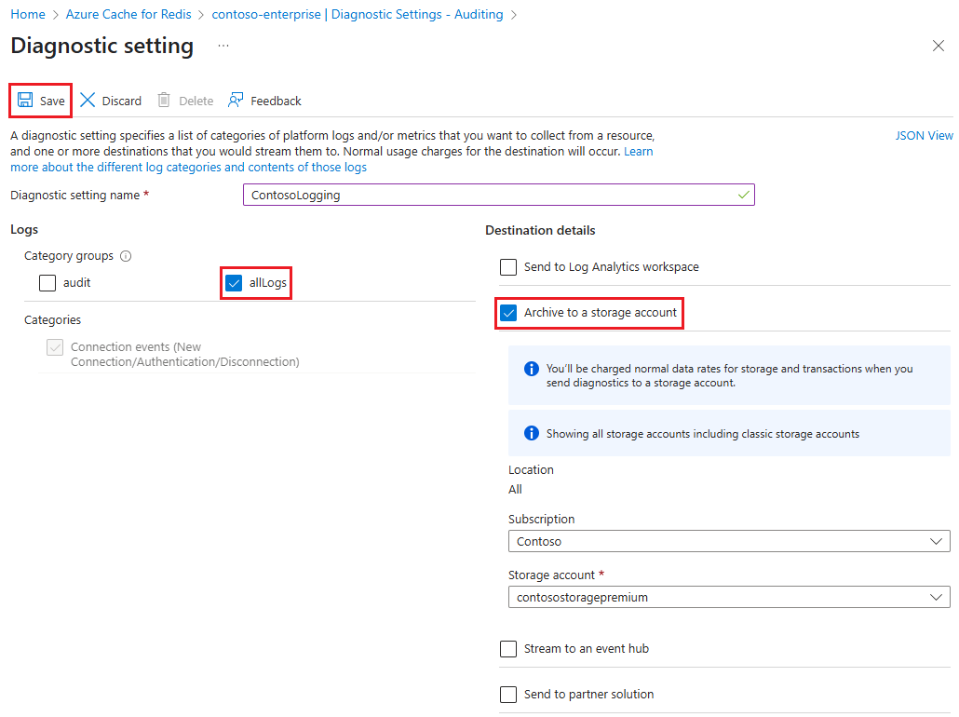959x717 pixels.
Task: Open the Subscription dropdown
Action: click(729, 540)
